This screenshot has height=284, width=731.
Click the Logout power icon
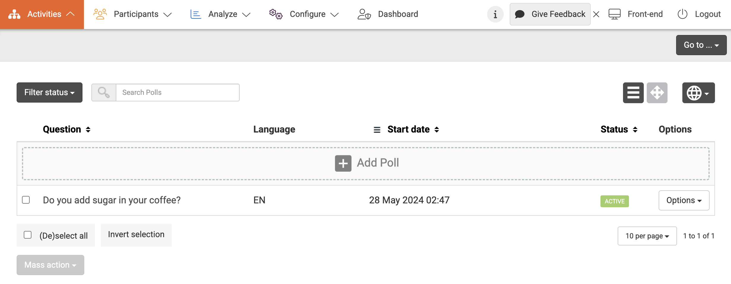tap(682, 14)
